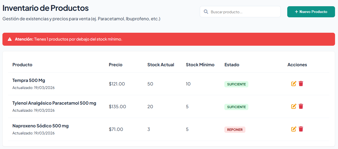
Task: Select the Stock Actual column header
Action: click(161, 65)
